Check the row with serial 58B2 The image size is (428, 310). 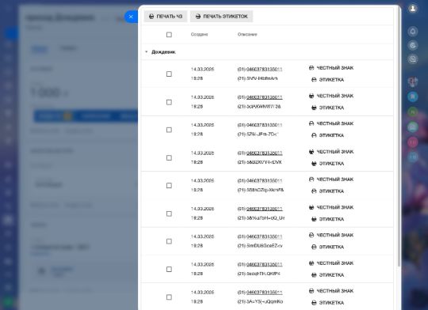click(169, 157)
